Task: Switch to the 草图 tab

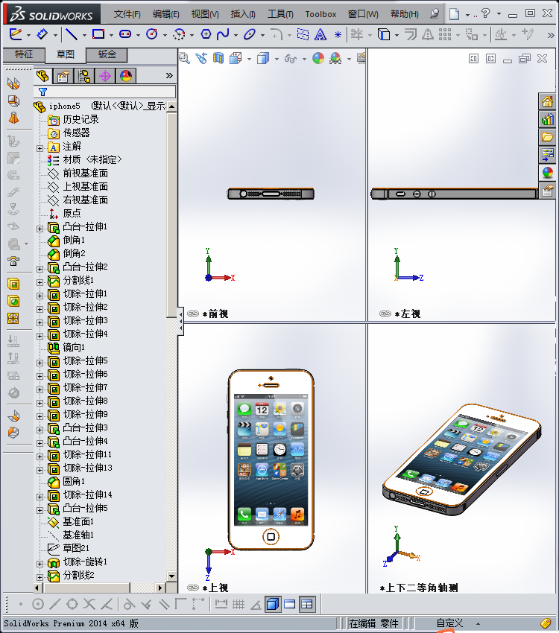Action: pyautogui.click(x=66, y=54)
